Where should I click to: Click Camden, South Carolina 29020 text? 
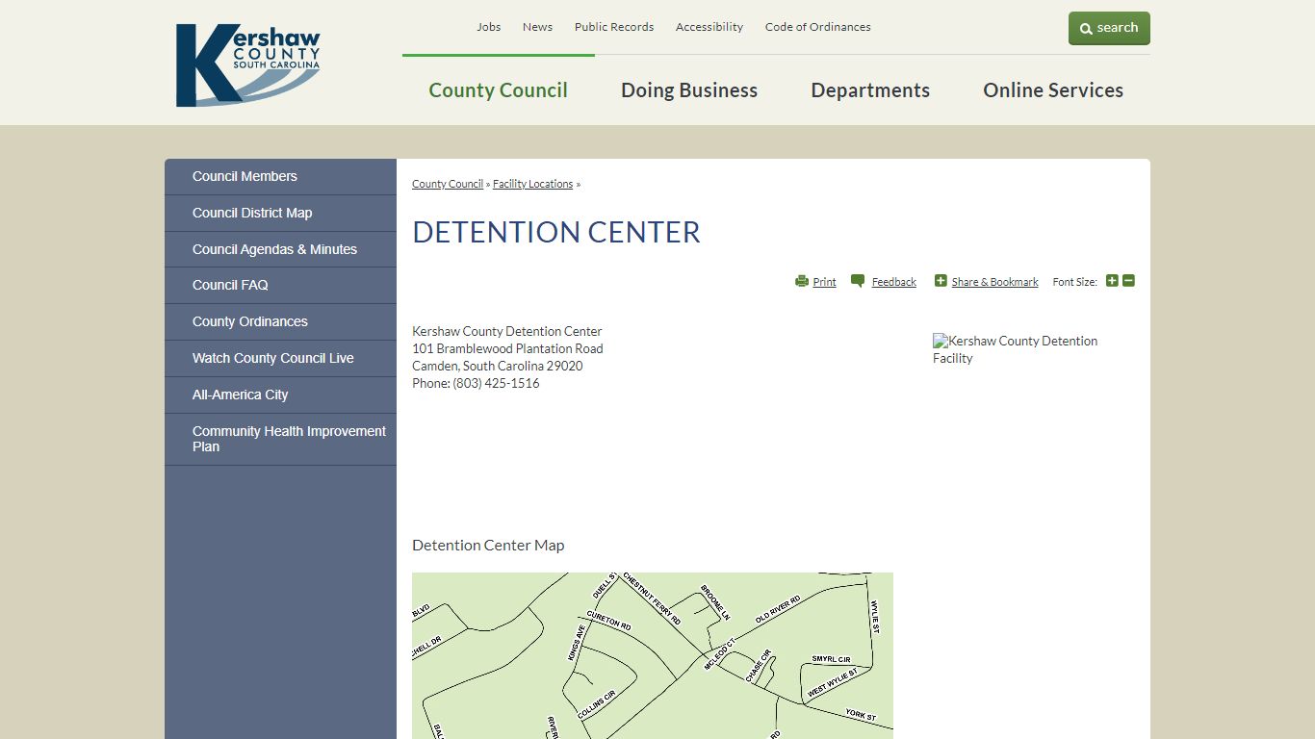497,366
